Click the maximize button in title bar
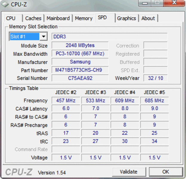Screen dimensions: 186x179 pyautogui.click(x=157, y=3)
